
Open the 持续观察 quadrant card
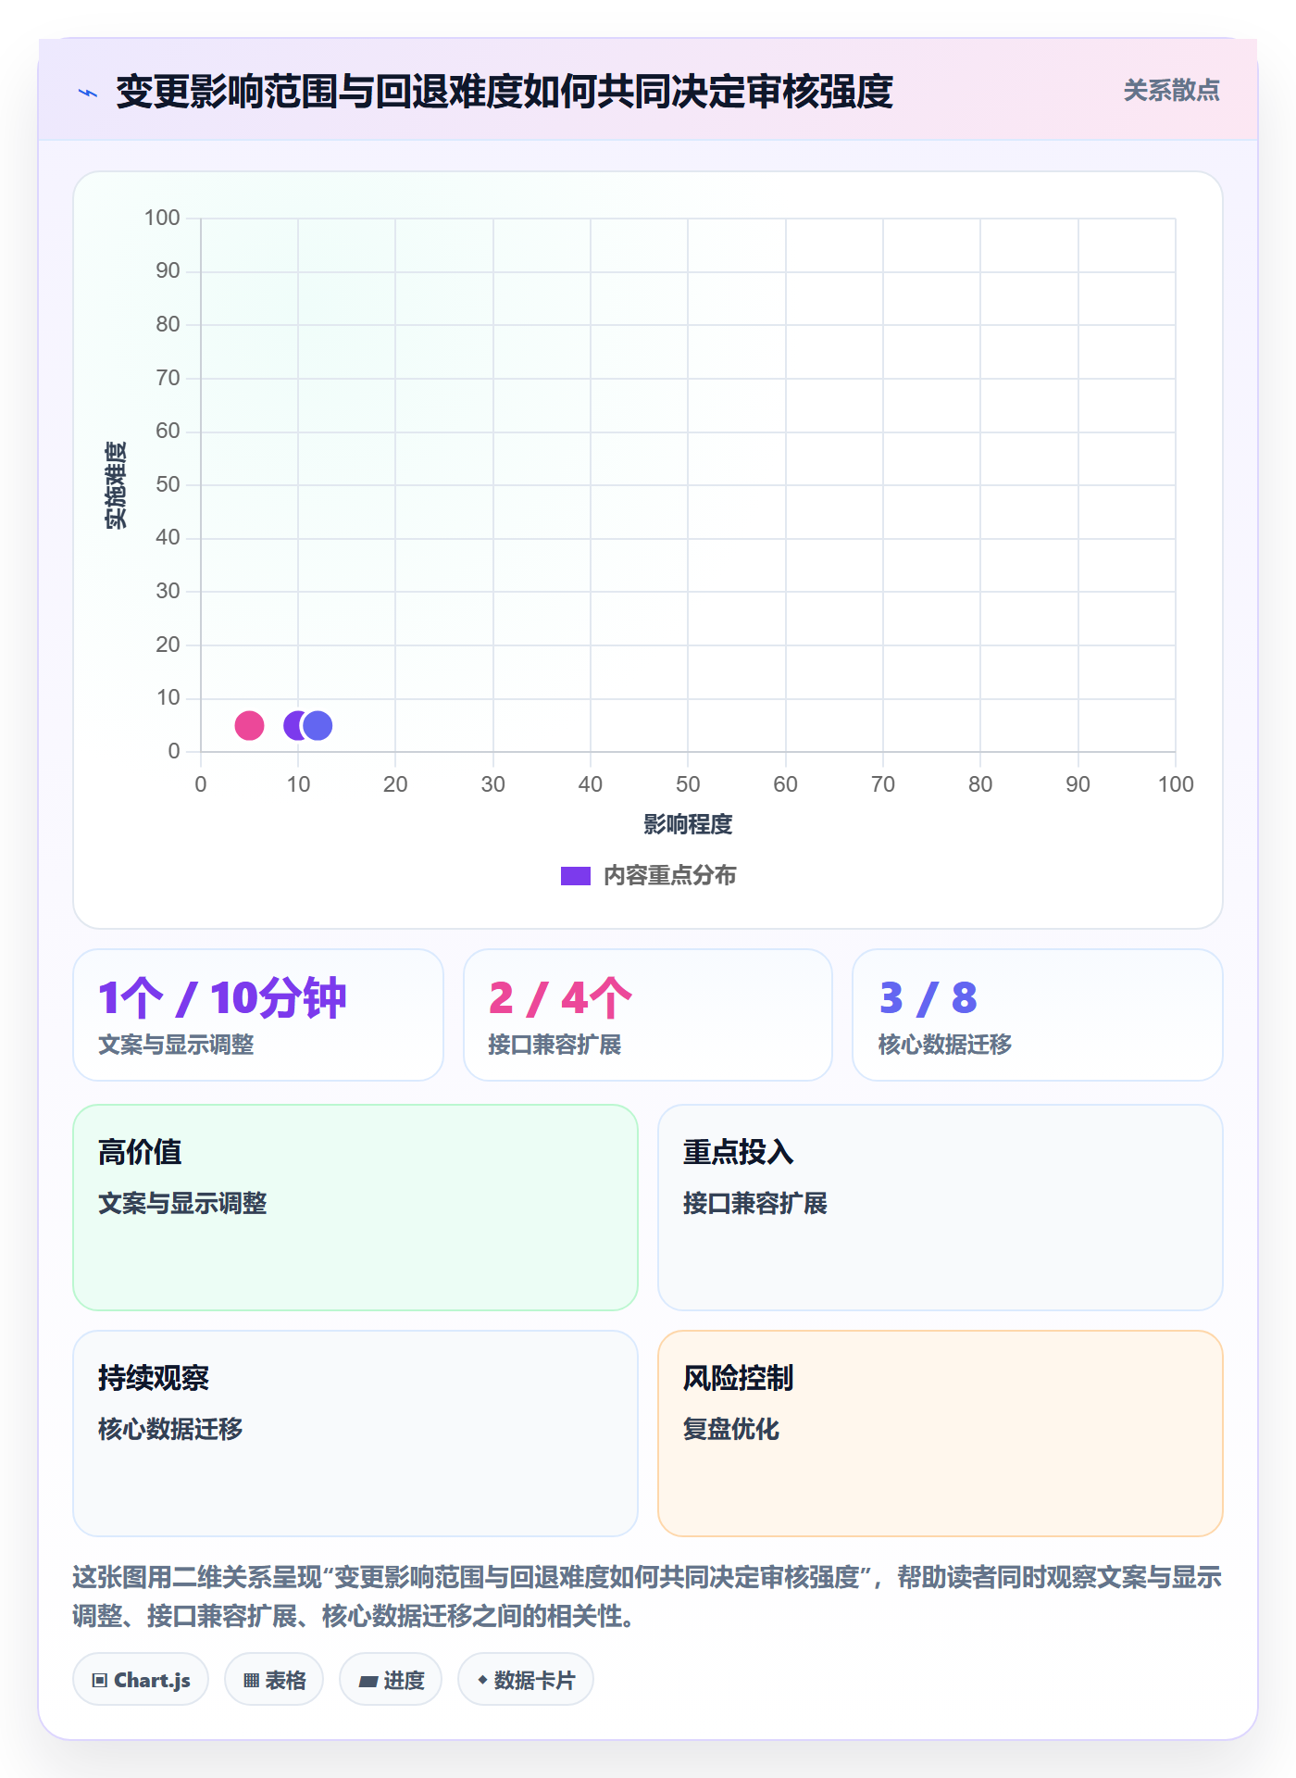pyautogui.click(x=355, y=1434)
